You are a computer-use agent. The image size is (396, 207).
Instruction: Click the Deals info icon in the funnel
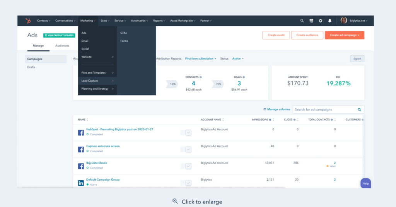click(x=244, y=77)
